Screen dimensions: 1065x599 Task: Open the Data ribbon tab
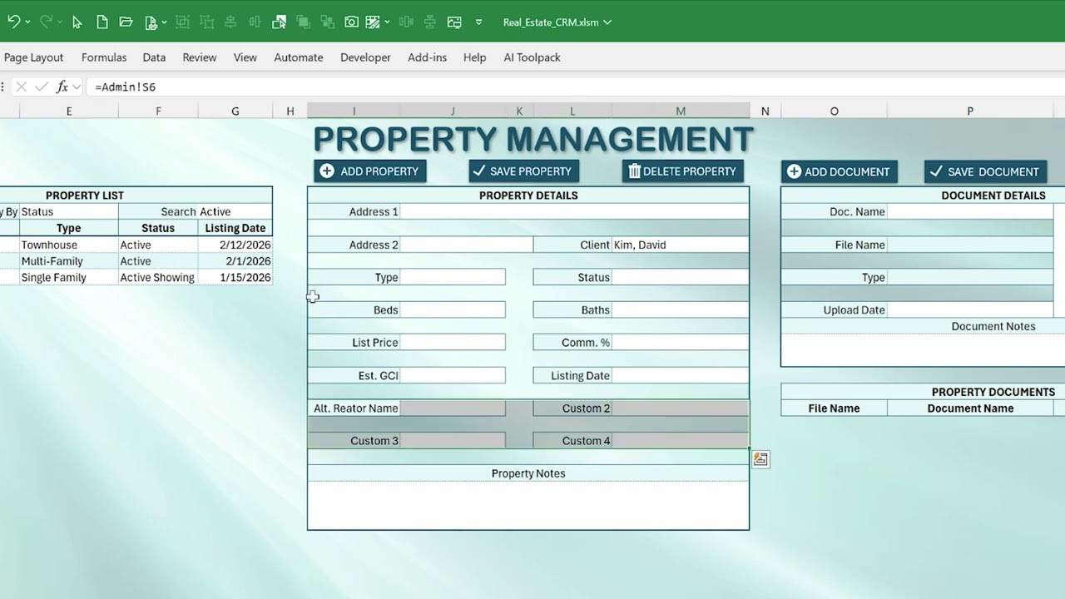154,57
